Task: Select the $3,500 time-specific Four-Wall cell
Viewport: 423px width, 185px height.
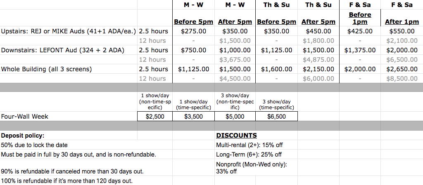Action: coord(193,117)
